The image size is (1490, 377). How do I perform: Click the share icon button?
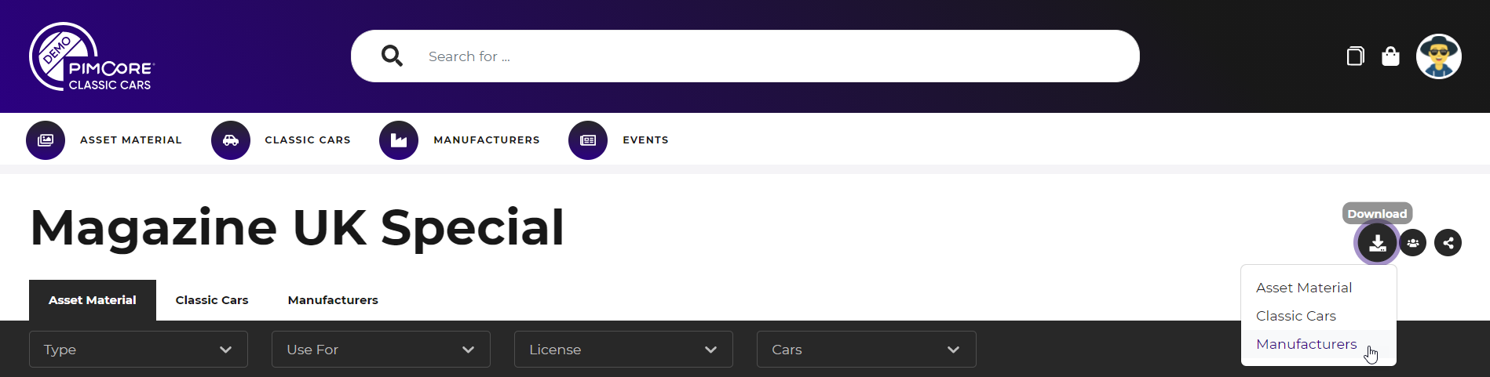click(x=1448, y=243)
